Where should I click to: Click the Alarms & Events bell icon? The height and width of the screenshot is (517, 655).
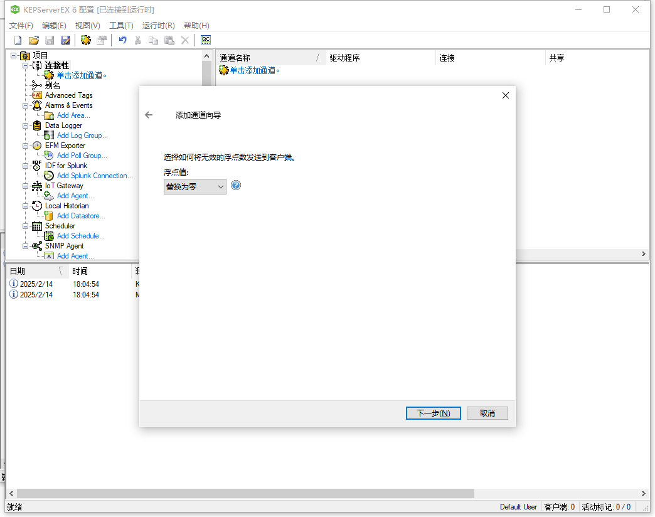[37, 105]
